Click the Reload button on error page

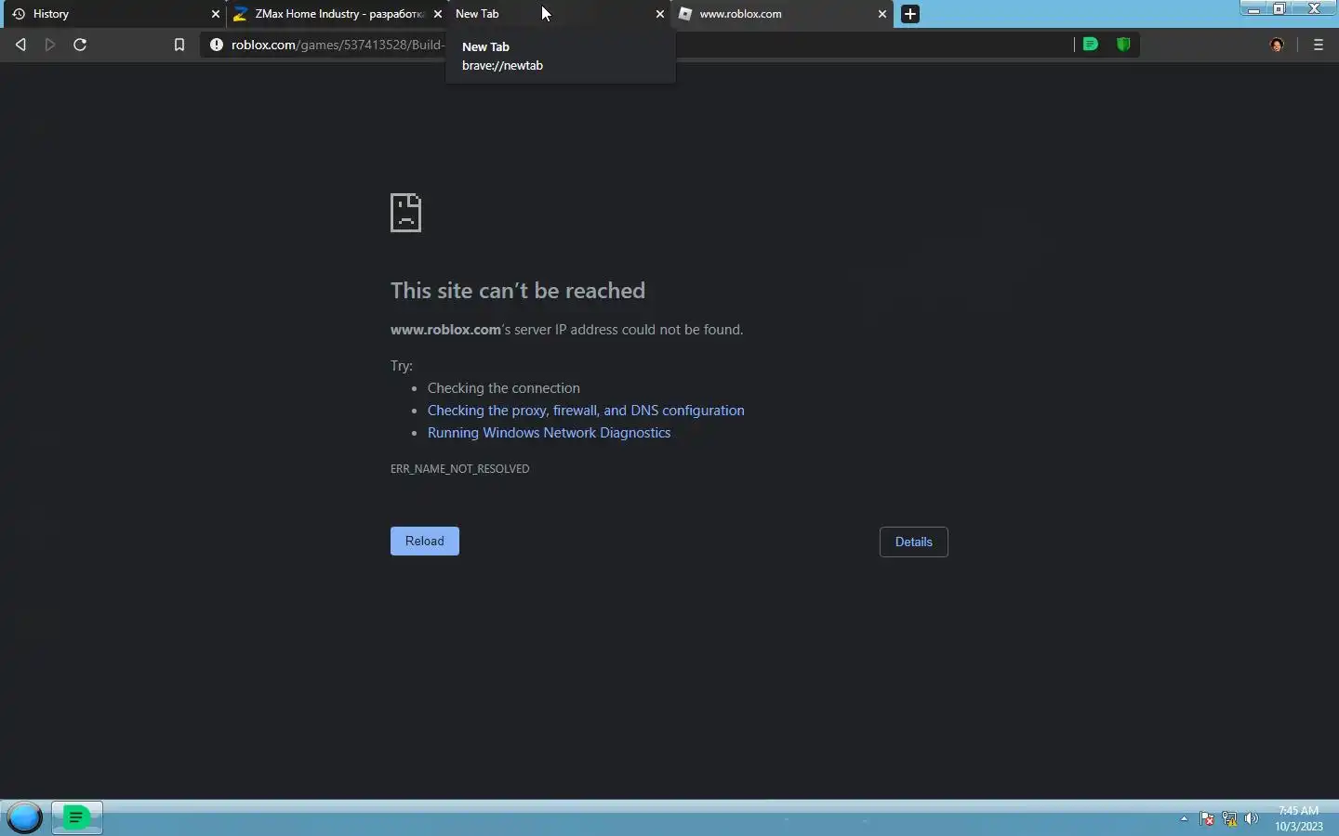(425, 541)
